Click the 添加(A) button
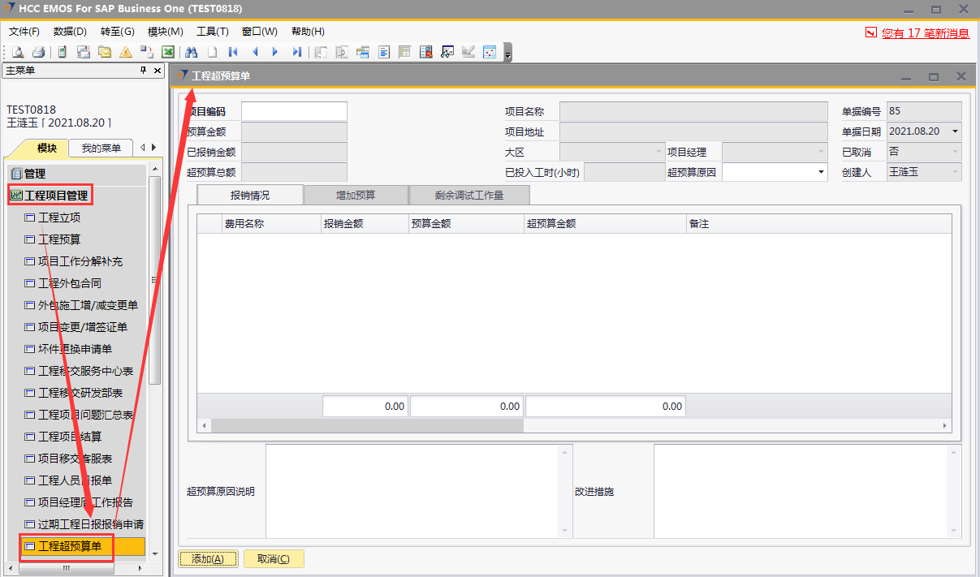Viewport: 980px width, 577px height. tap(208, 559)
